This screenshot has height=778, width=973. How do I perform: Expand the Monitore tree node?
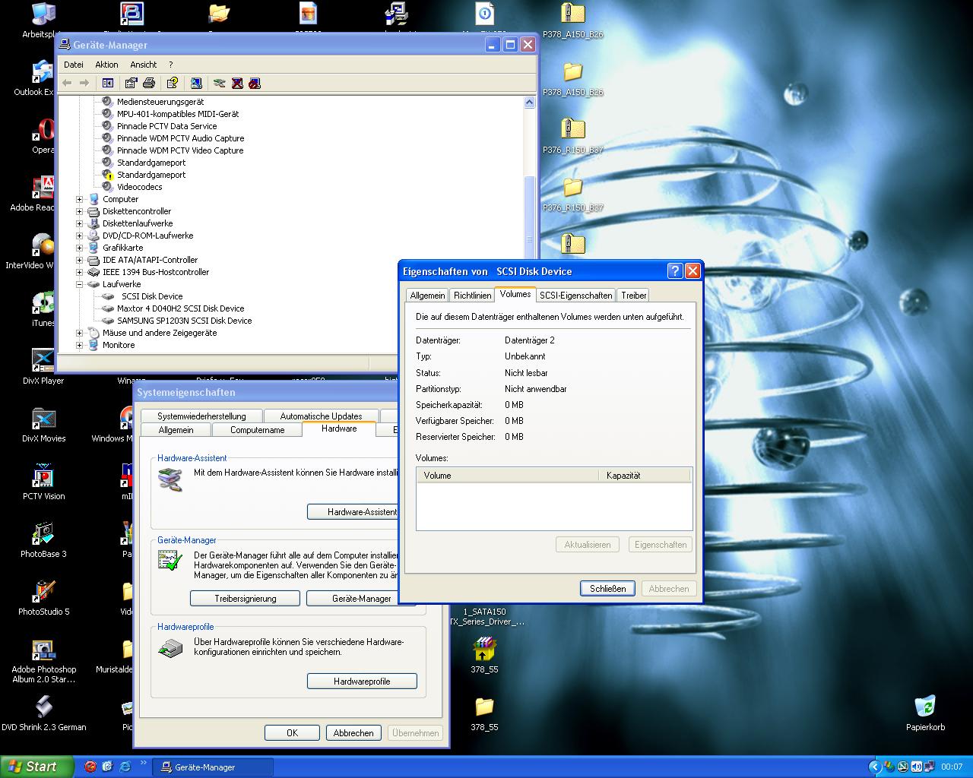(x=79, y=345)
